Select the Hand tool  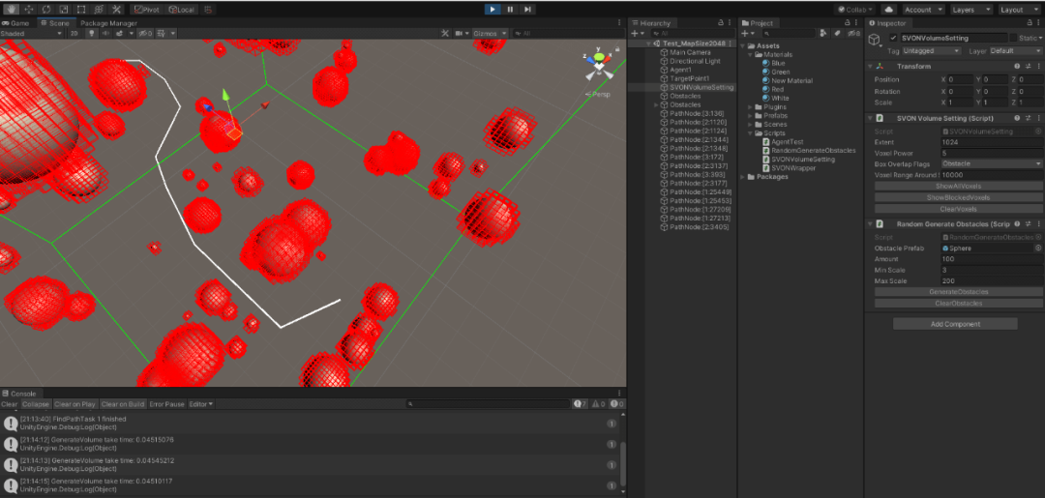(x=12, y=10)
